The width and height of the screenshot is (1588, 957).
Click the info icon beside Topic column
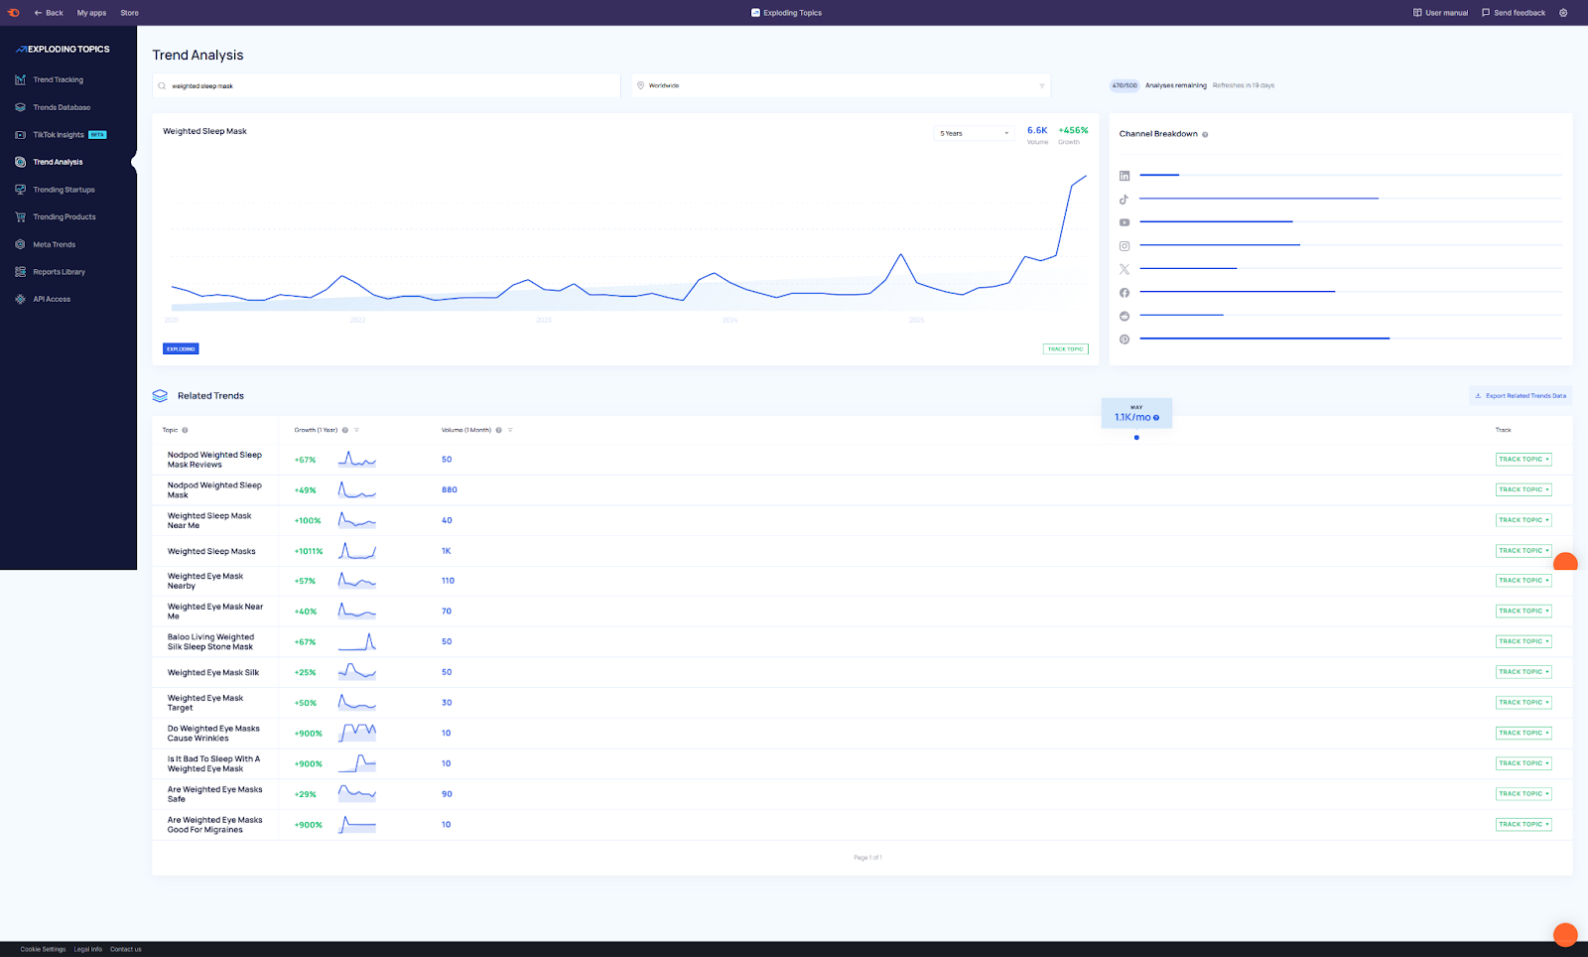pos(185,431)
